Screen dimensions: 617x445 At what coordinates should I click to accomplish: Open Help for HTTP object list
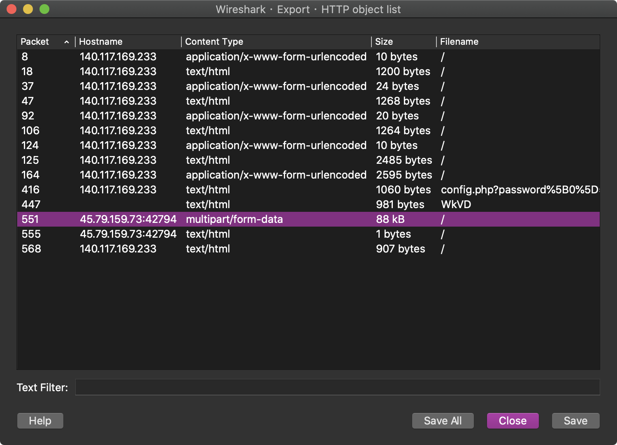[x=40, y=421]
